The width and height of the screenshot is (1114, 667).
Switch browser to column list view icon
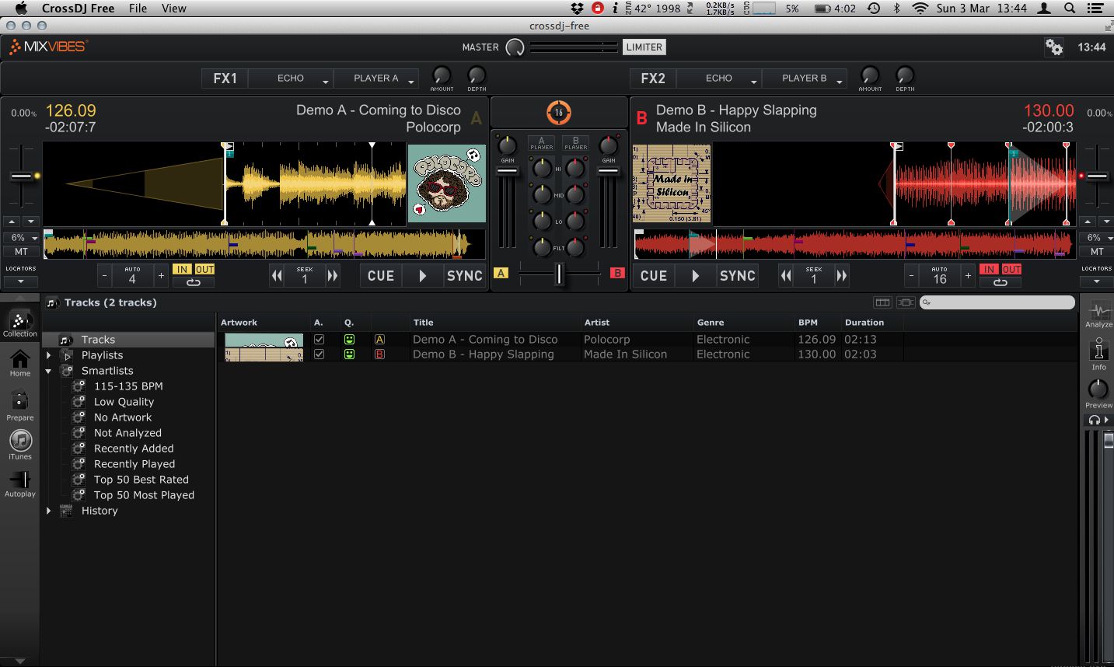(882, 302)
